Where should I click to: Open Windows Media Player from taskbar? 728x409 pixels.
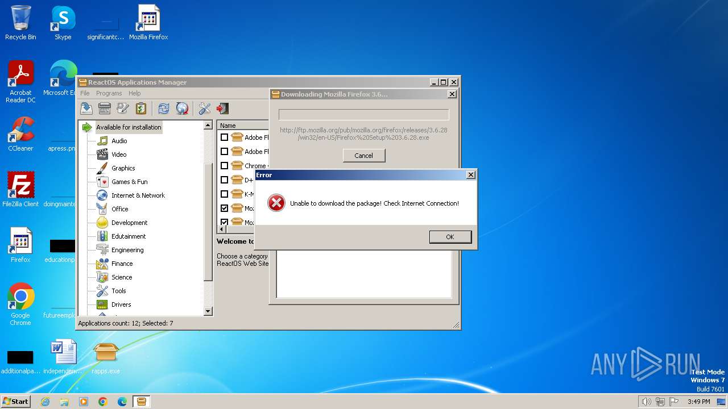pyautogui.click(x=84, y=402)
